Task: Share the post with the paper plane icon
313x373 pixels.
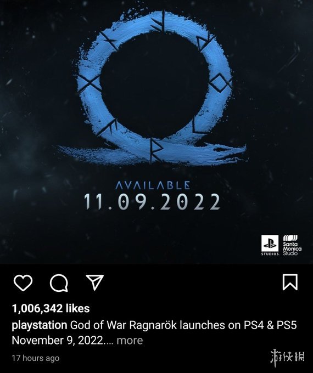Action: (95, 282)
